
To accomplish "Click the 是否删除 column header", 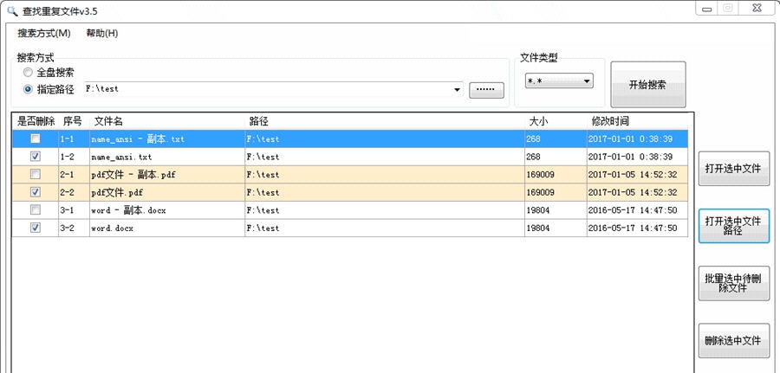I will [36, 121].
